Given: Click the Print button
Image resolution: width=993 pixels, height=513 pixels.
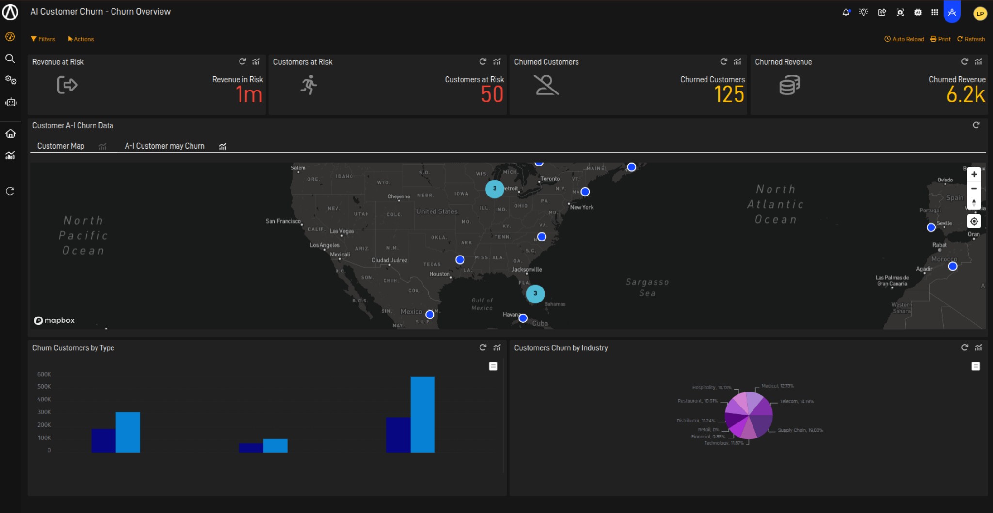Looking at the screenshot, I should 941,39.
